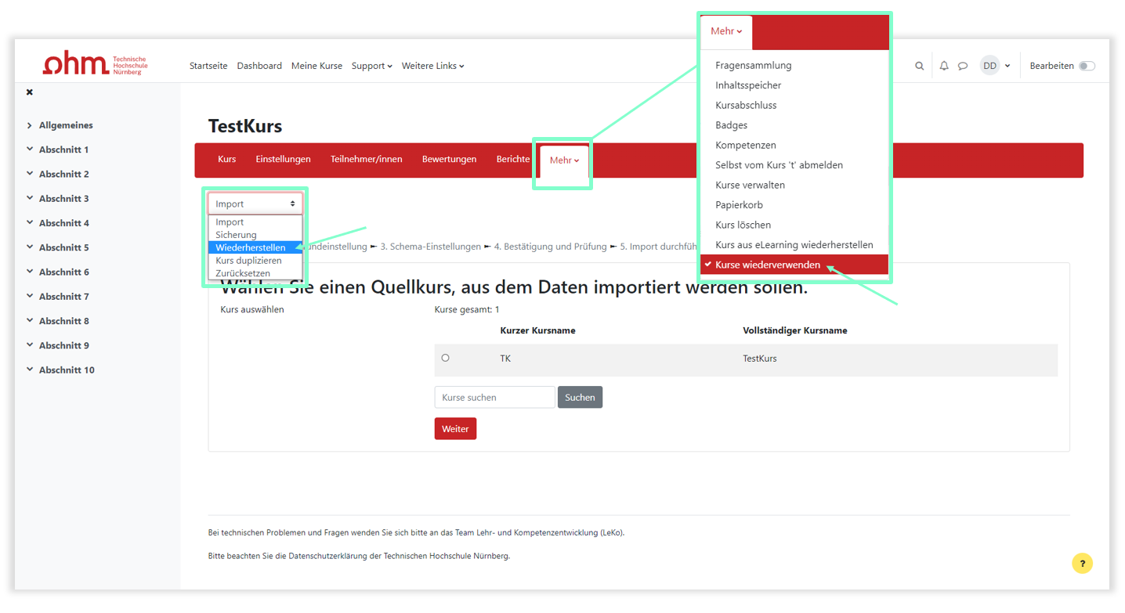
Task: Expand the Allgemeines section chevron
Action: [x=30, y=125]
